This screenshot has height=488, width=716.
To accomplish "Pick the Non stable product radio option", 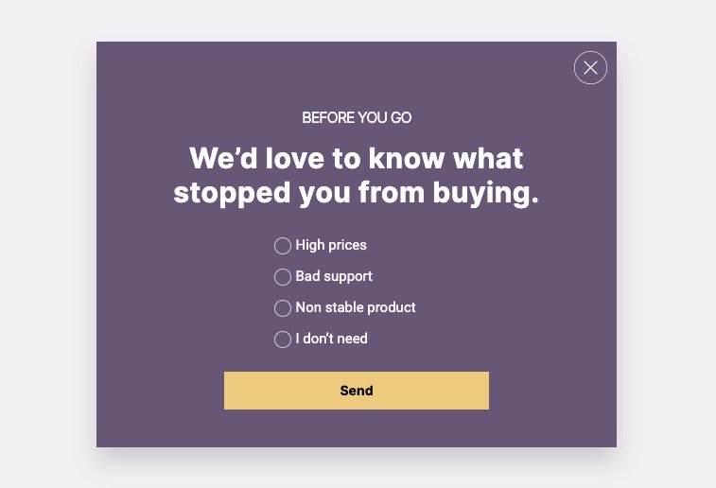I will pyautogui.click(x=283, y=307).
